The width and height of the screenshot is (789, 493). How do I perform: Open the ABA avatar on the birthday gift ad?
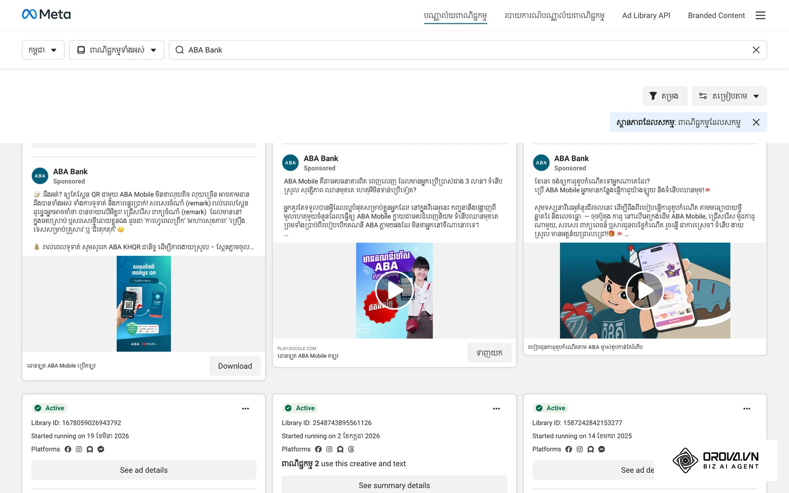click(541, 163)
